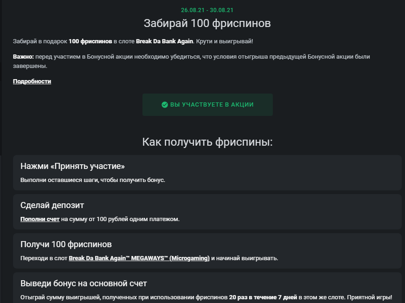Open Break Da Bank Again MEGAWAYS slot link
The image size is (405, 303).
click(139, 258)
